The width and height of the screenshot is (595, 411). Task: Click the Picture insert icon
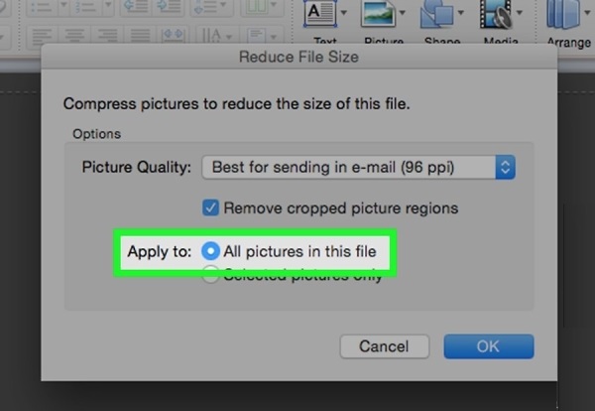(x=380, y=14)
